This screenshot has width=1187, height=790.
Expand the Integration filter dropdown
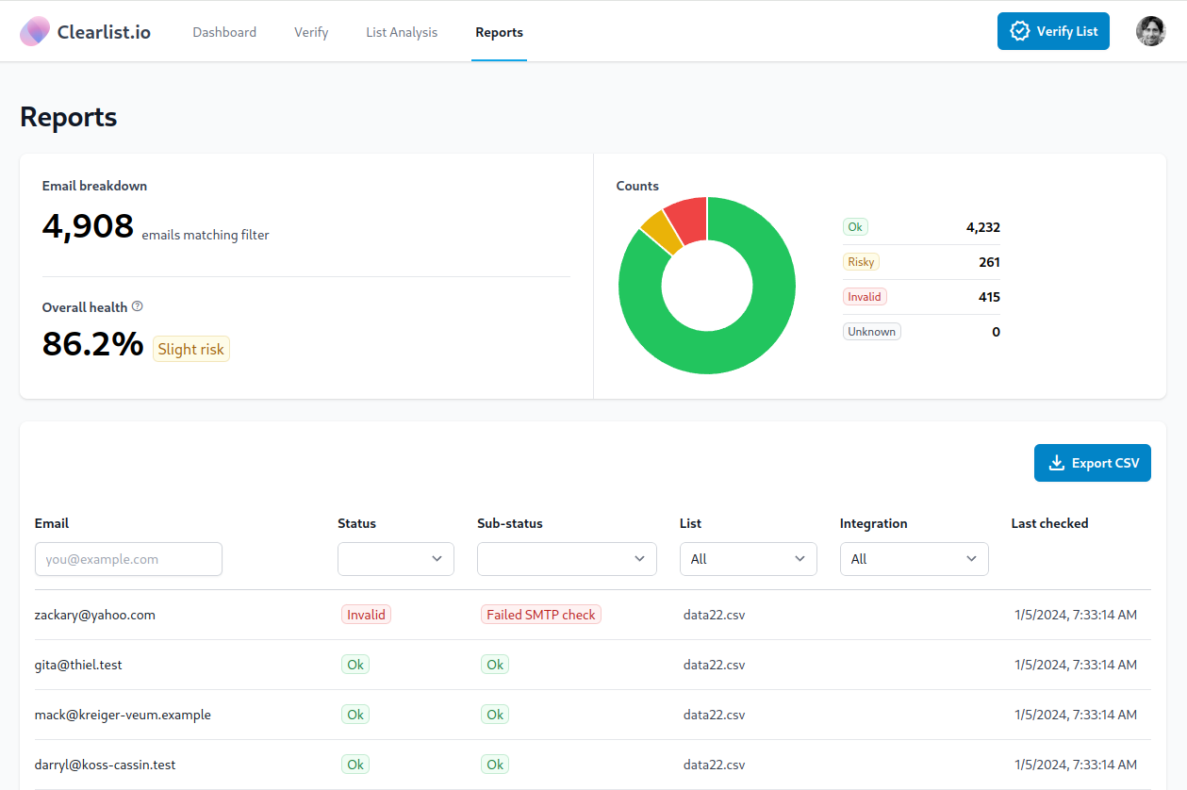click(x=914, y=559)
